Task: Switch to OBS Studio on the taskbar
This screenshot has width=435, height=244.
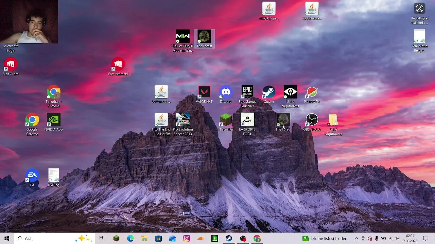Action: (x=243, y=239)
